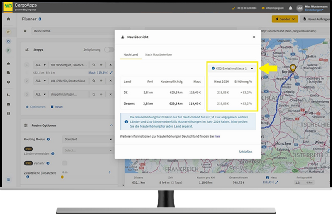Screen dimensions: 332x214
Task: Remove the Berlin stop with its X icon
Action: point(110,81)
